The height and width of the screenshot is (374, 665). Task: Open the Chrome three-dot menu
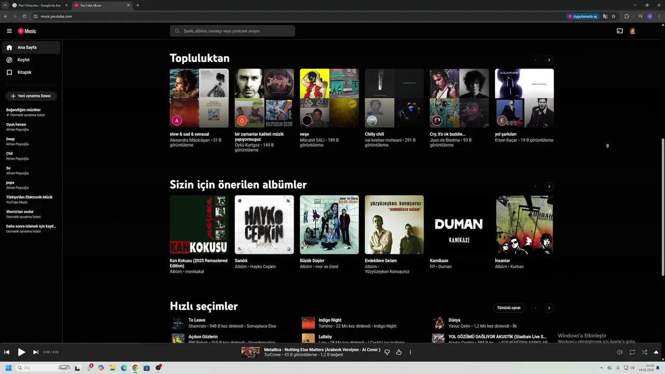pyautogui.click(x=659, y=16)
